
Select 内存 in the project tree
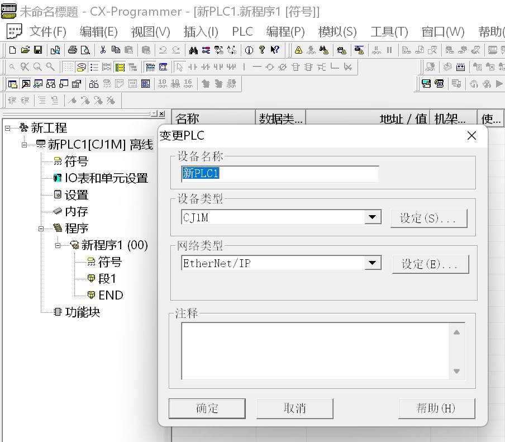(x=77, y=212)
